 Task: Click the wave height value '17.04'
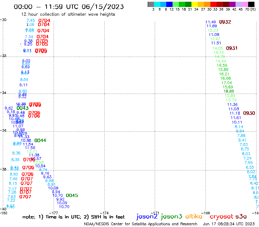(x=227, y=83)
